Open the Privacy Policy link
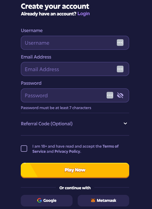The width and height of the screenshot is (152, 209). click(67, 151)
